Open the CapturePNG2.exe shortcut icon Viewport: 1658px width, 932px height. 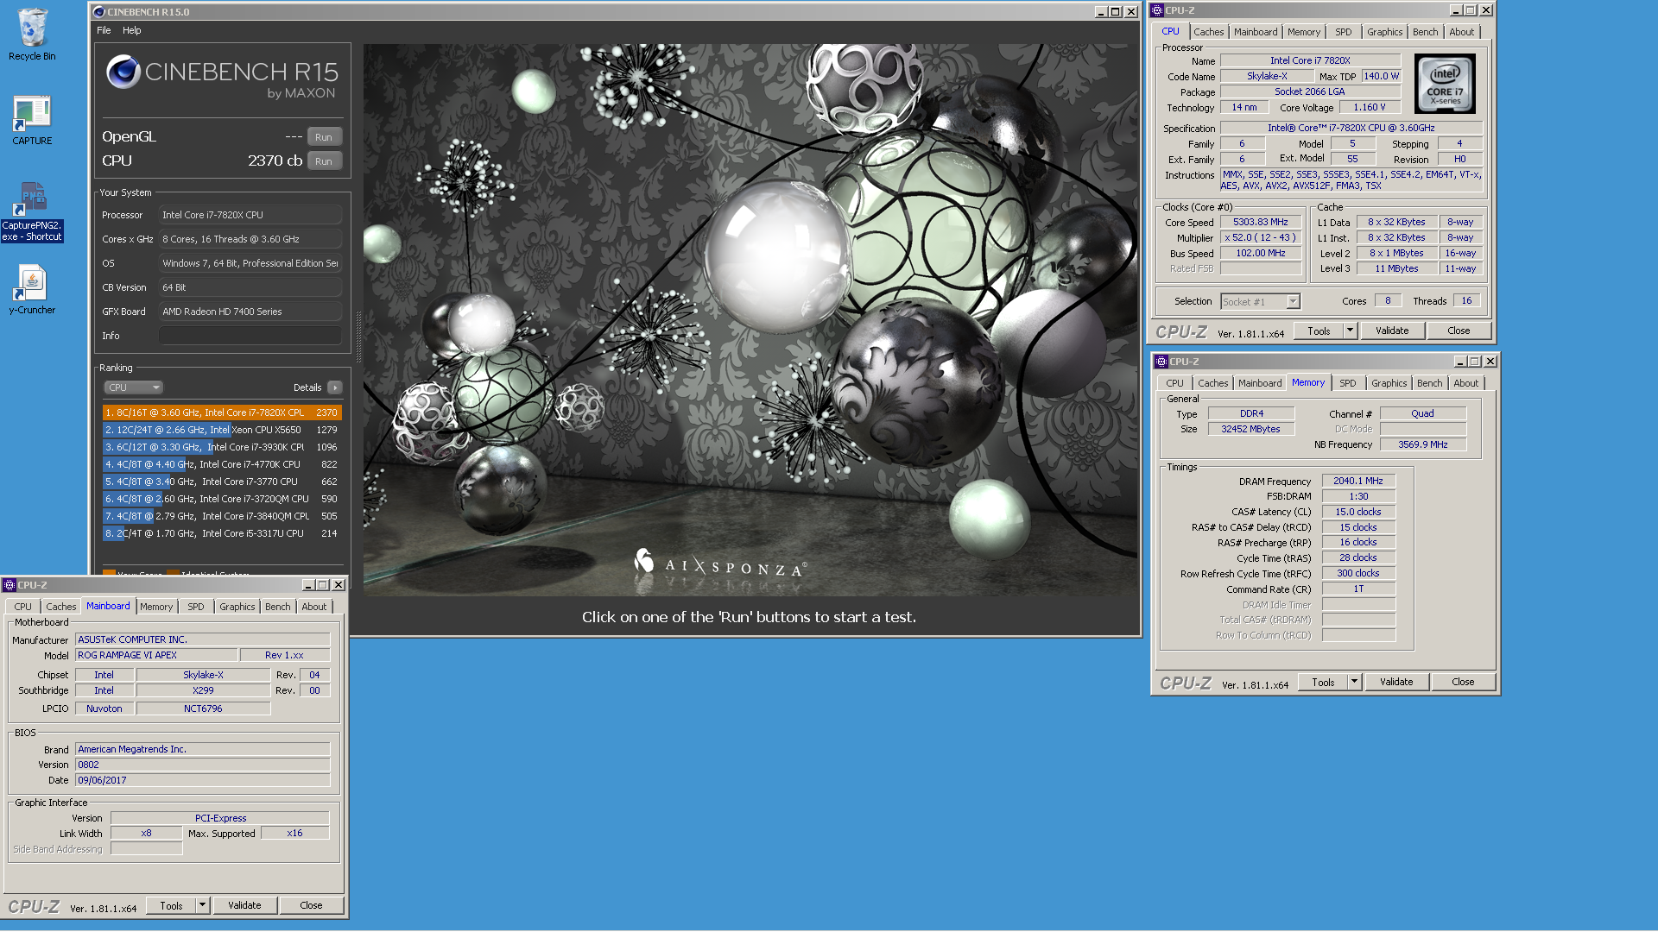point(32,211)
